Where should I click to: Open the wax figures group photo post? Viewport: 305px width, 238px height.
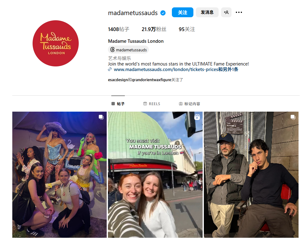point(59,175)
